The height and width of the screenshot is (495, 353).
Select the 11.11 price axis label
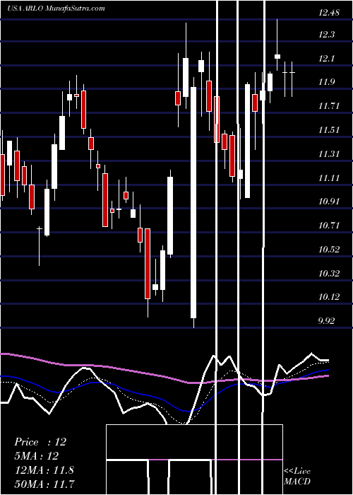(329, 178)
